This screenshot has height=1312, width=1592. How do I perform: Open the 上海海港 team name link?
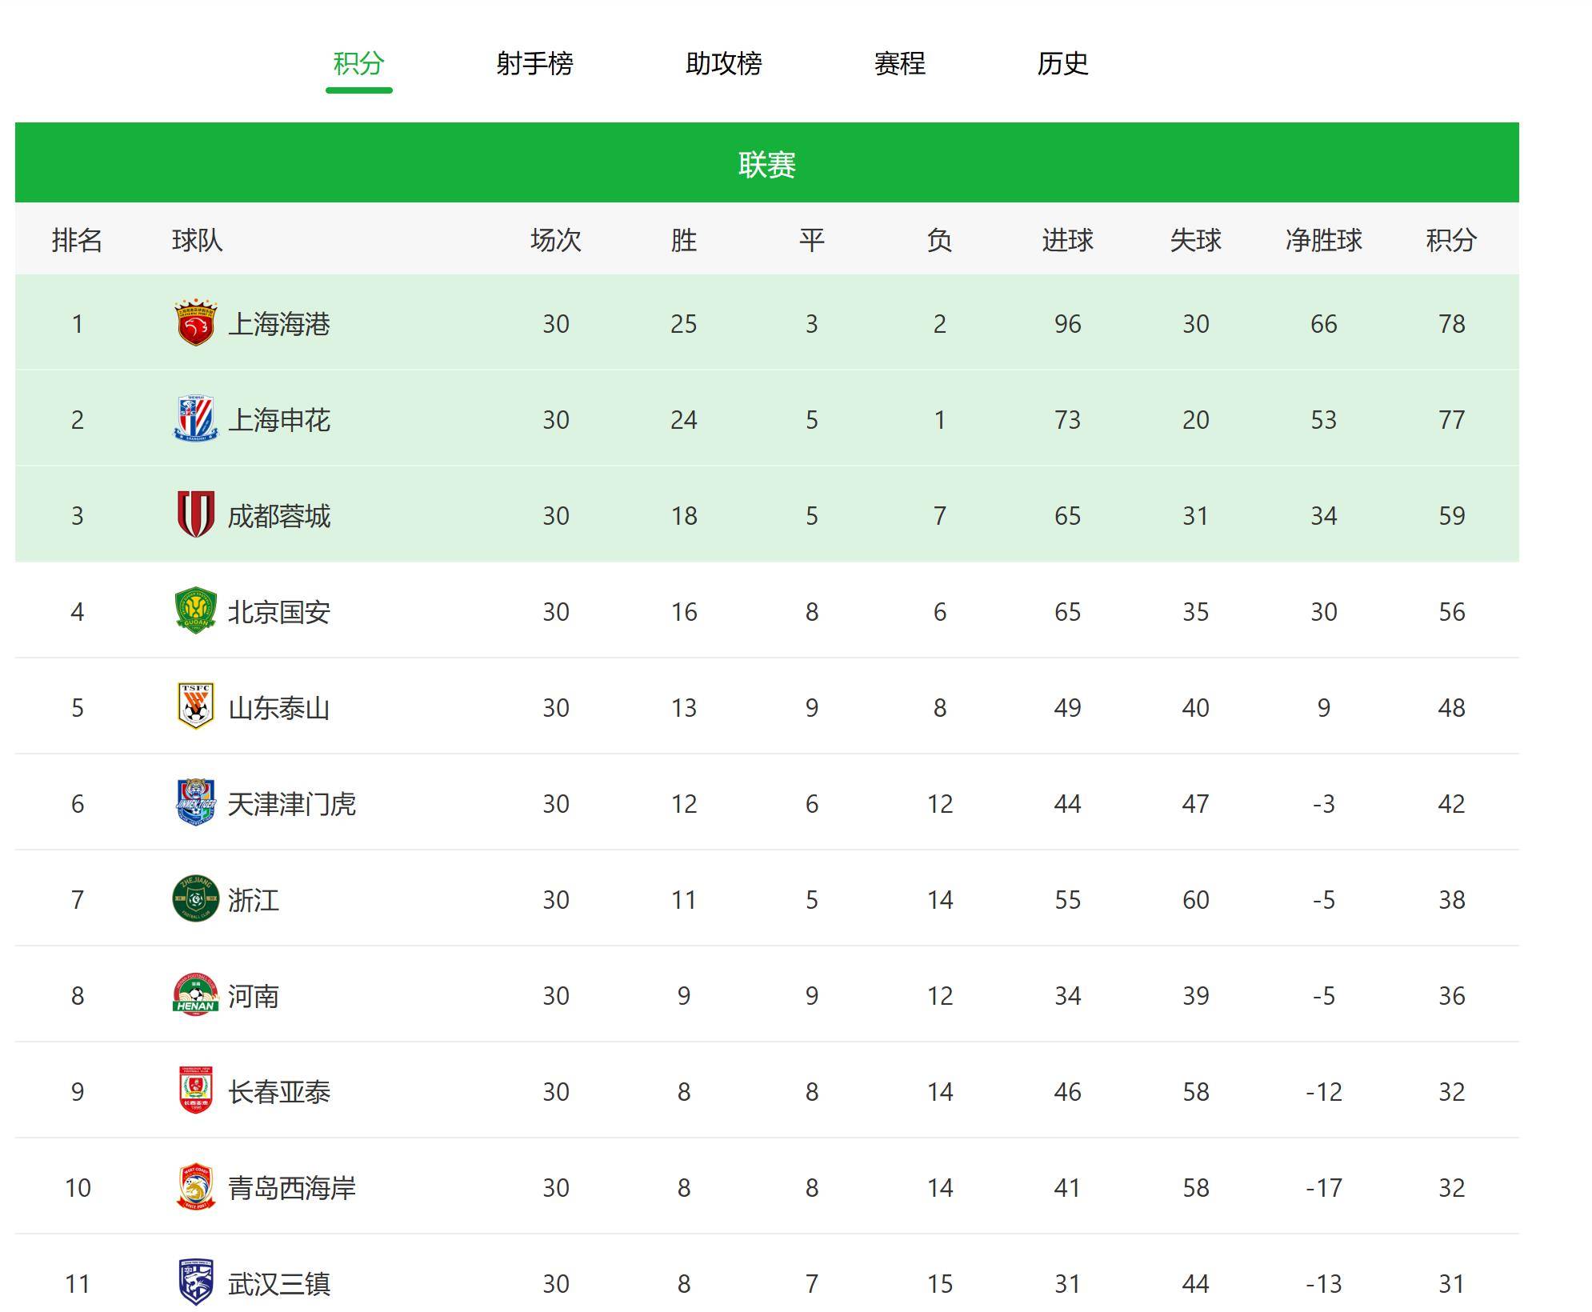[279, 324]
